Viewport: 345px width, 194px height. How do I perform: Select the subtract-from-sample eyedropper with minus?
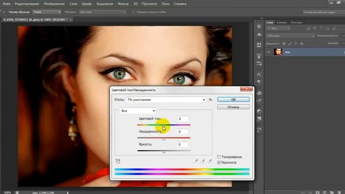click(x=210, y=161)
